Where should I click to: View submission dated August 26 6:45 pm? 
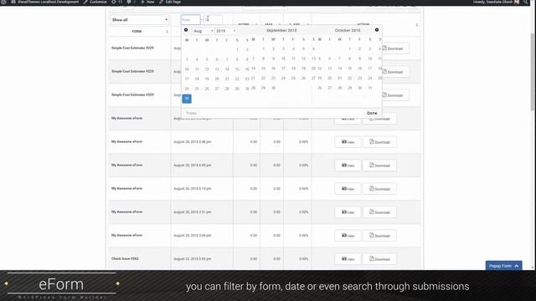pos(348,166)
